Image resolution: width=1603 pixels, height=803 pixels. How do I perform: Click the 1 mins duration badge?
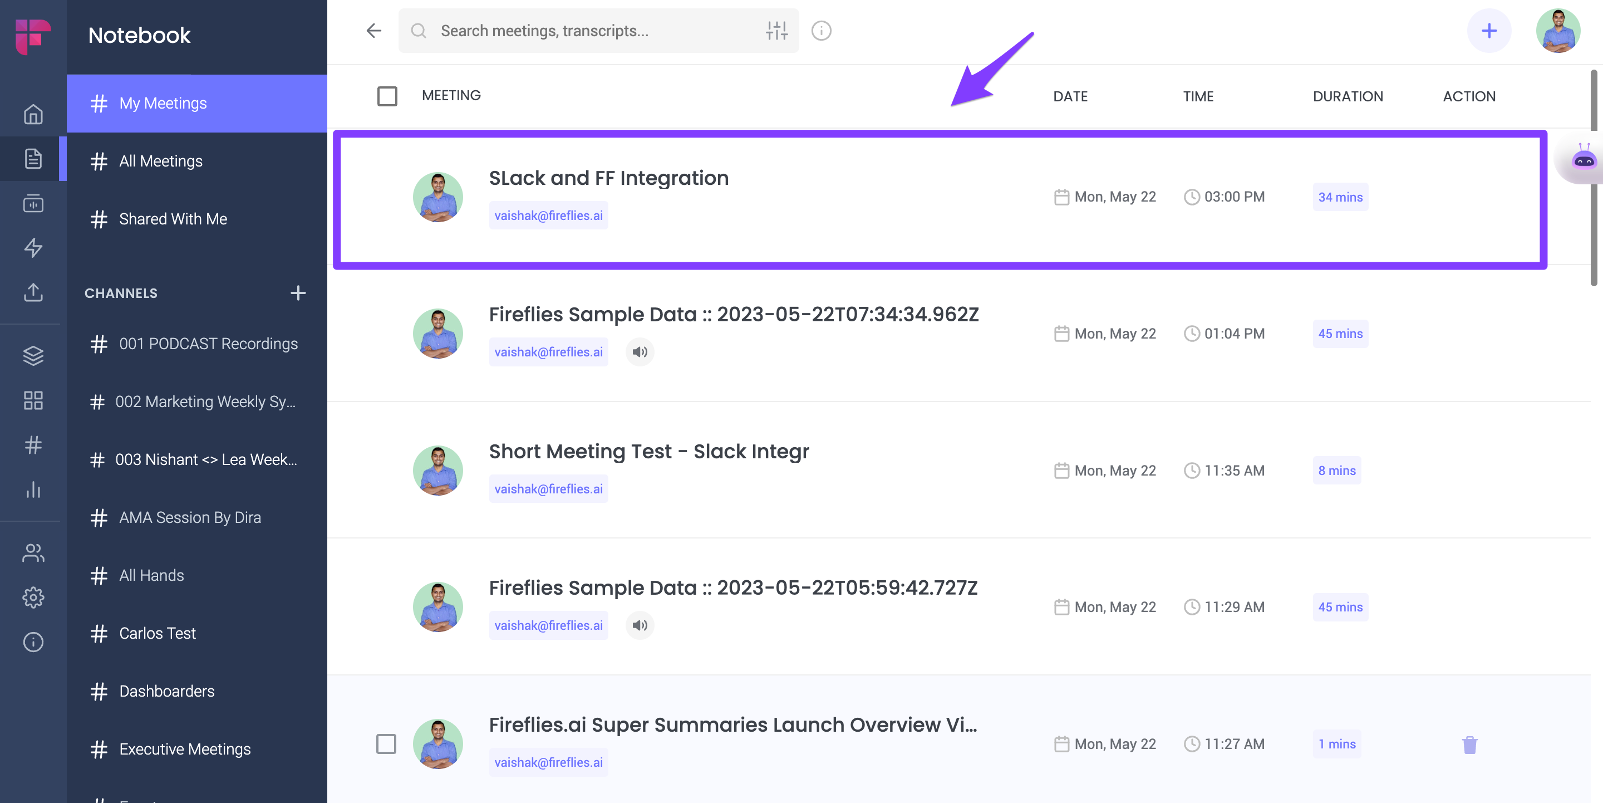(1336, 744)
